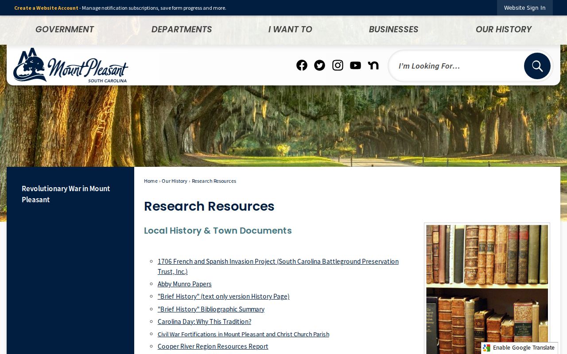Image resolution: width=567 pixels, height=354 pixels.
Task: Open "Brief History" text only version link
Action: coord(224,296)
